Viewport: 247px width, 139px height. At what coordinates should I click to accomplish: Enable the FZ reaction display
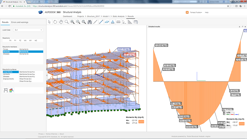click(20, 41)
